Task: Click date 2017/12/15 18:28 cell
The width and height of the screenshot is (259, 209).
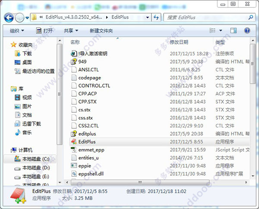Action: (x=189, y=54)
